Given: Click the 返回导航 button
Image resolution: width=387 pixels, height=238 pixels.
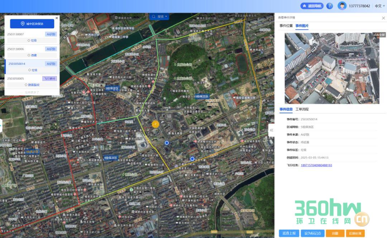Looking at the screenshot, I should coord(312,6).
